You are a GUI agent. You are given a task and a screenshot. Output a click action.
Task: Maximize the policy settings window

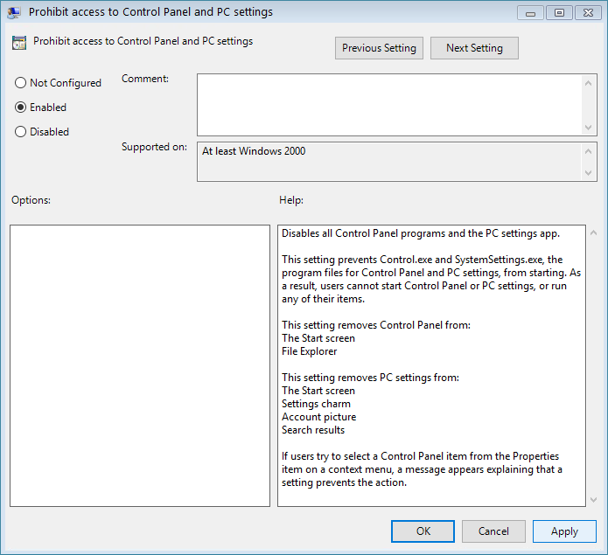558,12
